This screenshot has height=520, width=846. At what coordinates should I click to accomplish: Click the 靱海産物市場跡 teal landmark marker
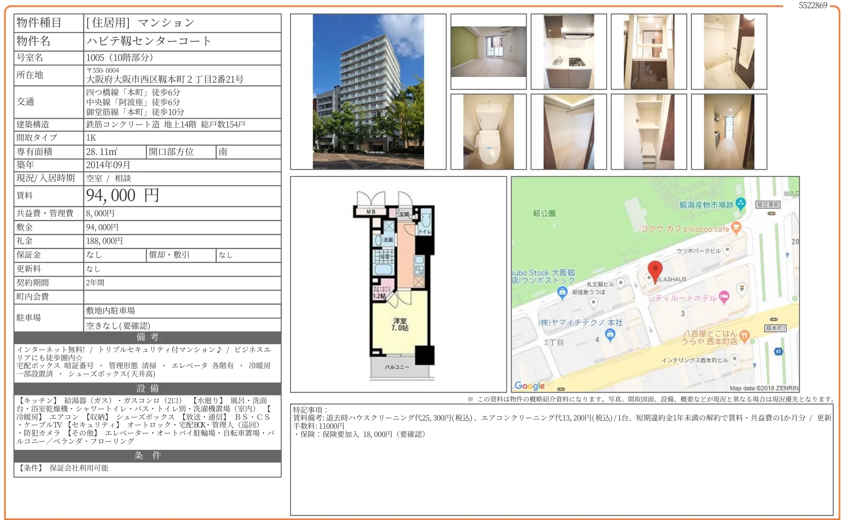[740, 203]
